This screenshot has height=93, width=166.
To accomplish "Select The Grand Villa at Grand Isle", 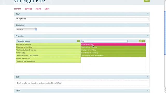I will (x=48, y=50).
